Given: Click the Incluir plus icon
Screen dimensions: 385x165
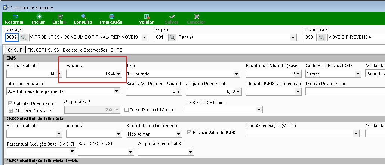Looking at the screenshot, I should (38, 17).
